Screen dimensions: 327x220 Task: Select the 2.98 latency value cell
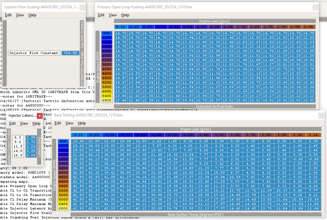[31, 137]
